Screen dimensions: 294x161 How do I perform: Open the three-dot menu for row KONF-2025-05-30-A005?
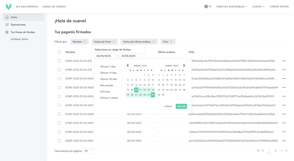pos(284,88)
